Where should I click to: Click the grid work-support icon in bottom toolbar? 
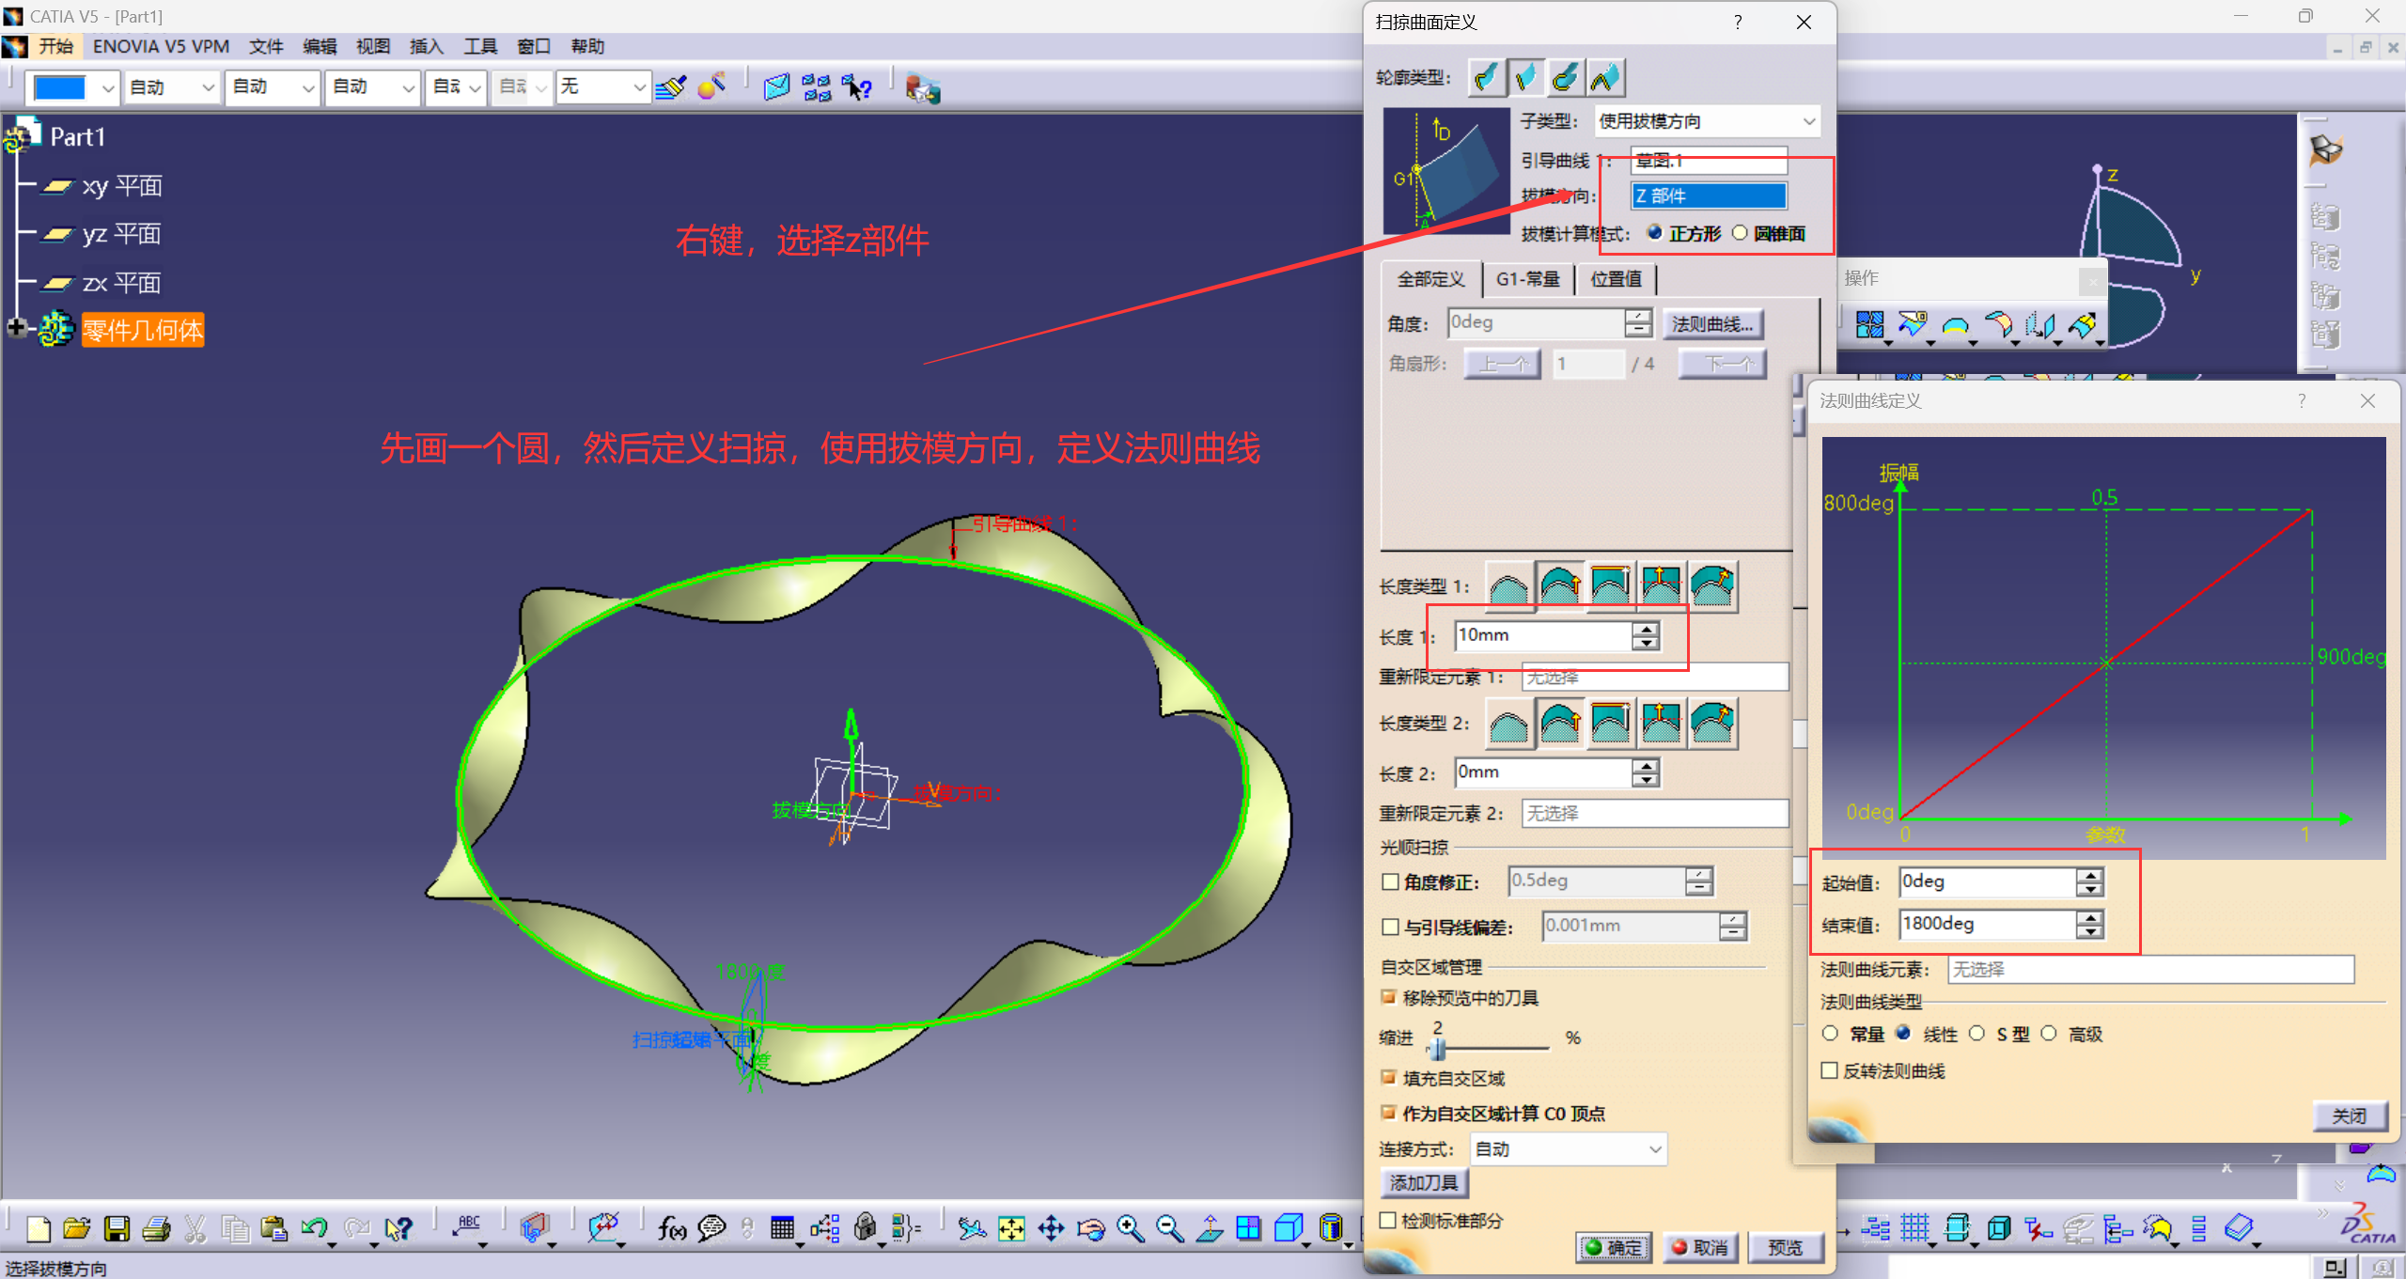[x=1914, y=1228]
